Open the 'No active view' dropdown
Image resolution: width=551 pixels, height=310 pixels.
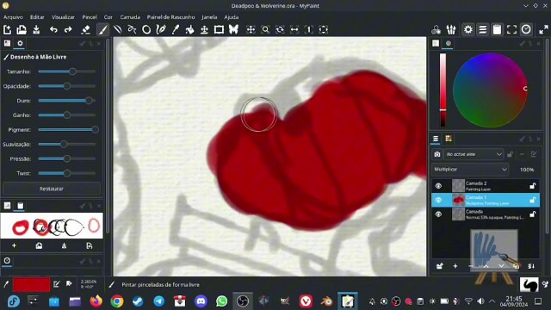[474, 154]
